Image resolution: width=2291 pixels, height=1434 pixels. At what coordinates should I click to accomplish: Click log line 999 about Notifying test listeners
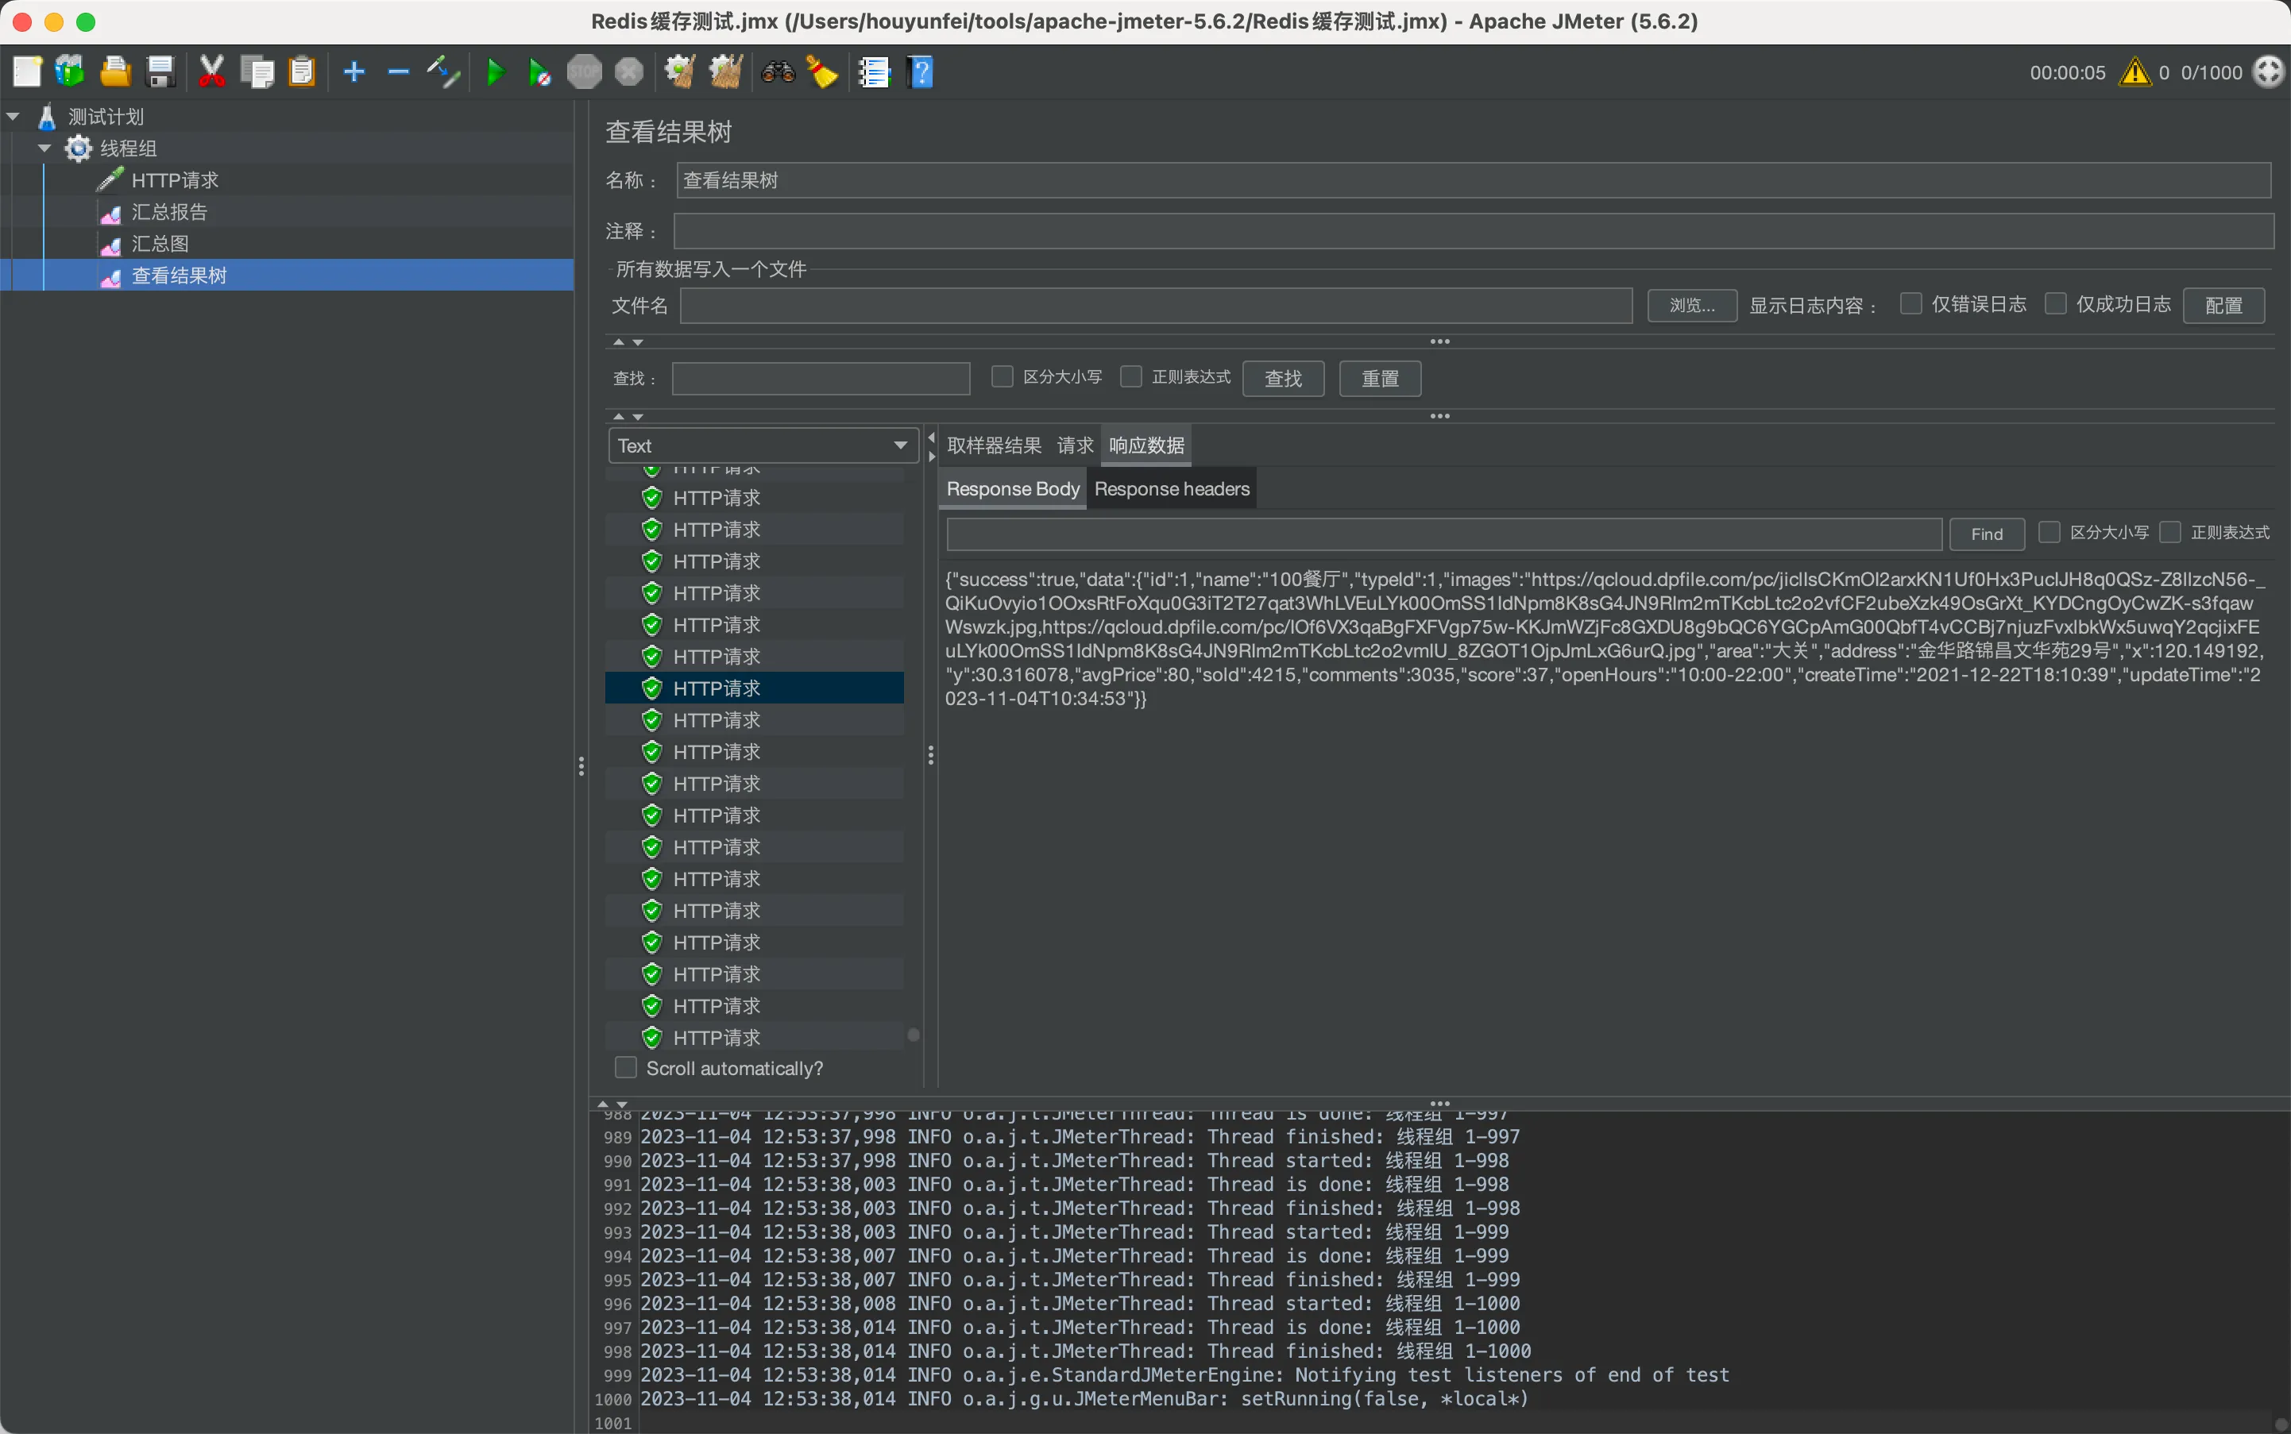tap(1185, 1375)
